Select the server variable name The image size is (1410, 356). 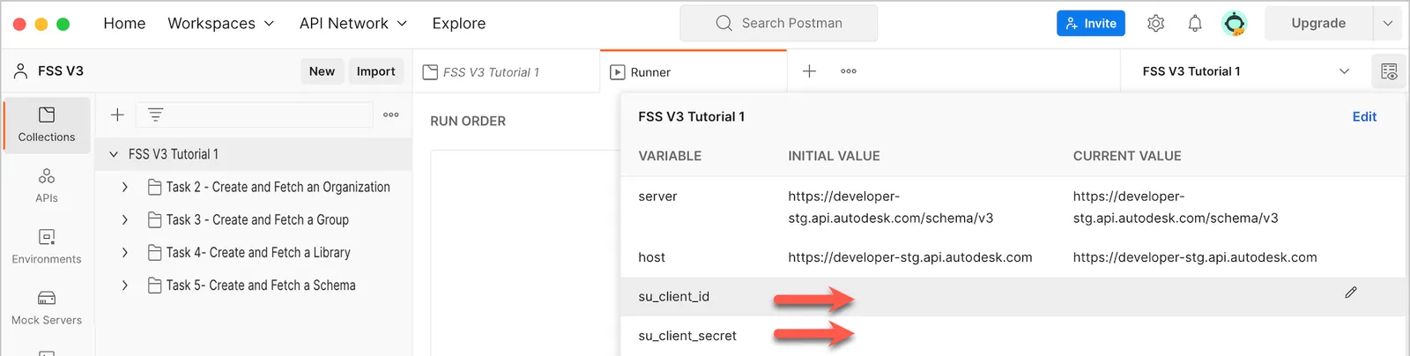point(657,197)
